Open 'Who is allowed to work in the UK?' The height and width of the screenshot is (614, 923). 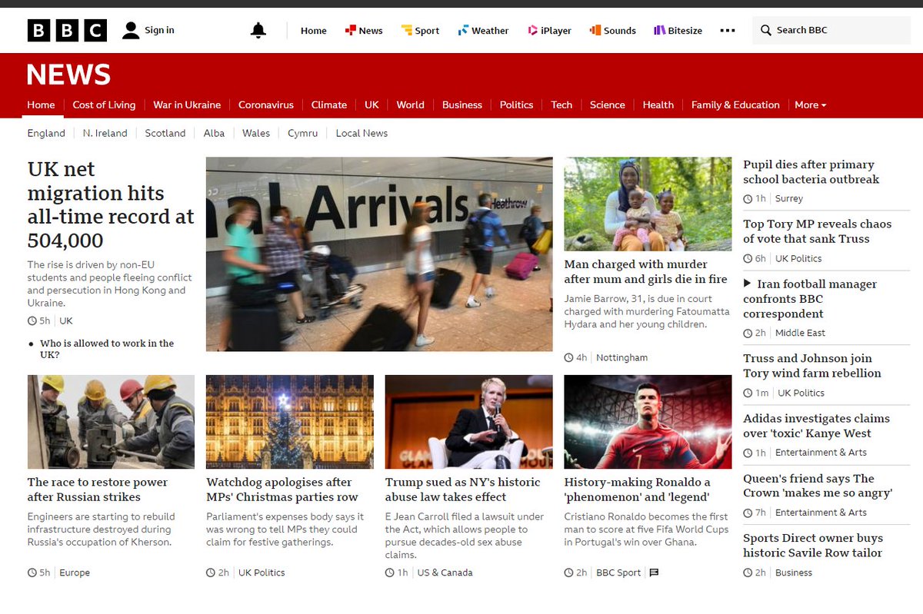107,349
